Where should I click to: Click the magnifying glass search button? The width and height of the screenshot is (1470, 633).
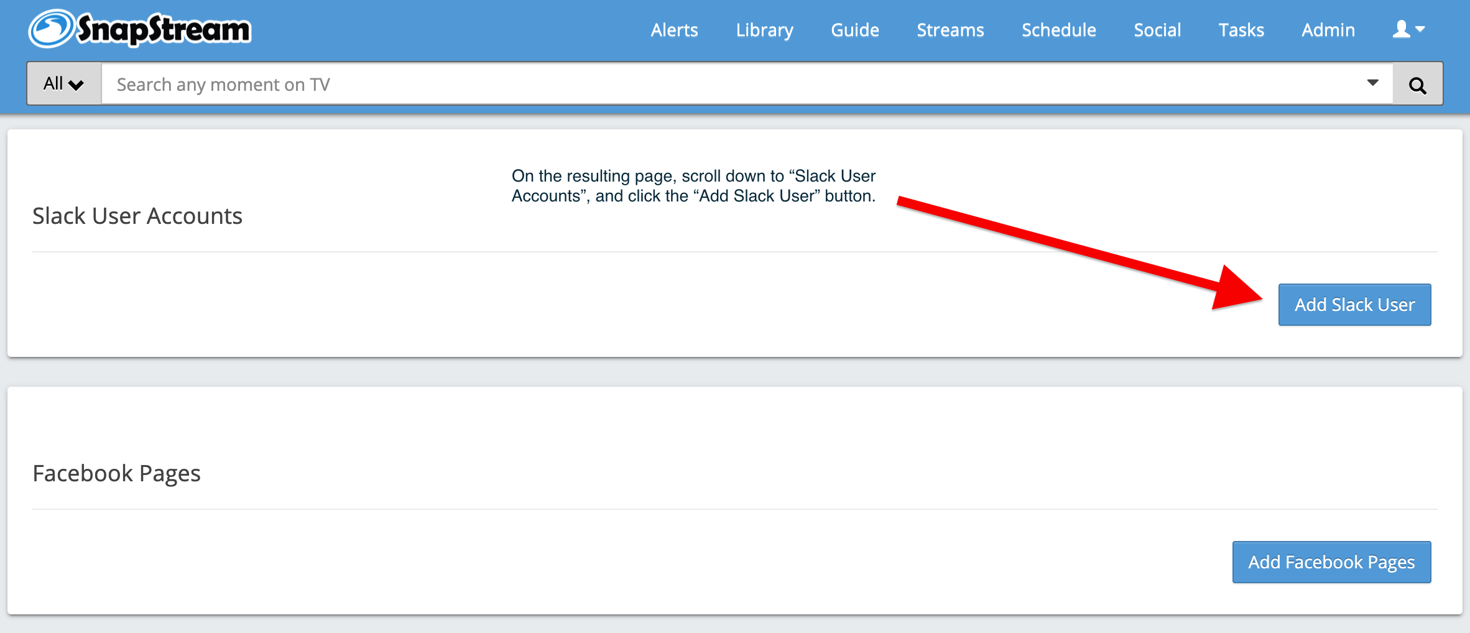[1417, 84]
